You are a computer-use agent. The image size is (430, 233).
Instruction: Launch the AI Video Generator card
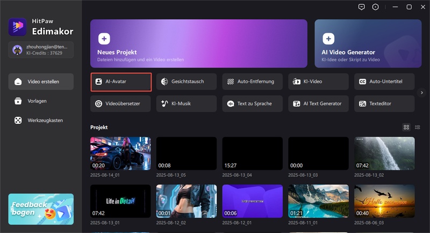368,43
